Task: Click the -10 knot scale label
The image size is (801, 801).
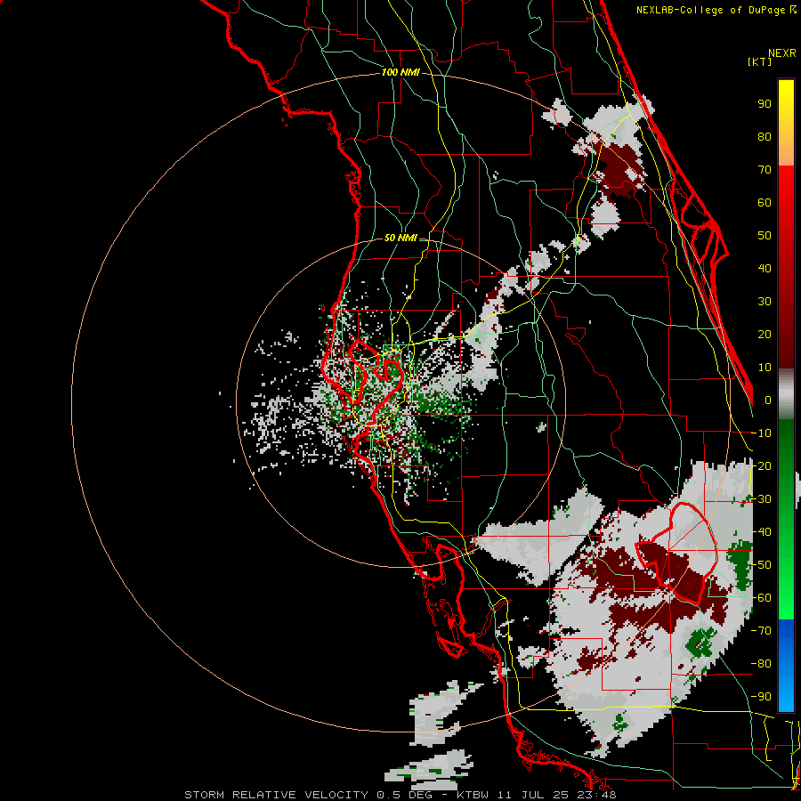Action: tap(761, 433)
